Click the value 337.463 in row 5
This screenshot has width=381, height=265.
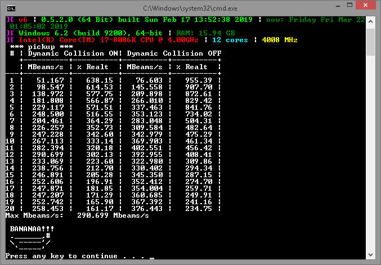tap(147, 107)
